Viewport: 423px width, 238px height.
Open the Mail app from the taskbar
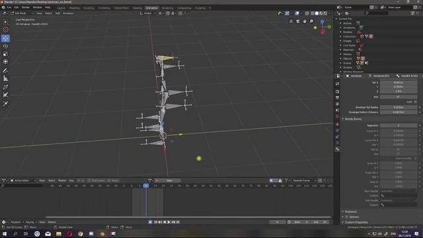pos(48,233)
